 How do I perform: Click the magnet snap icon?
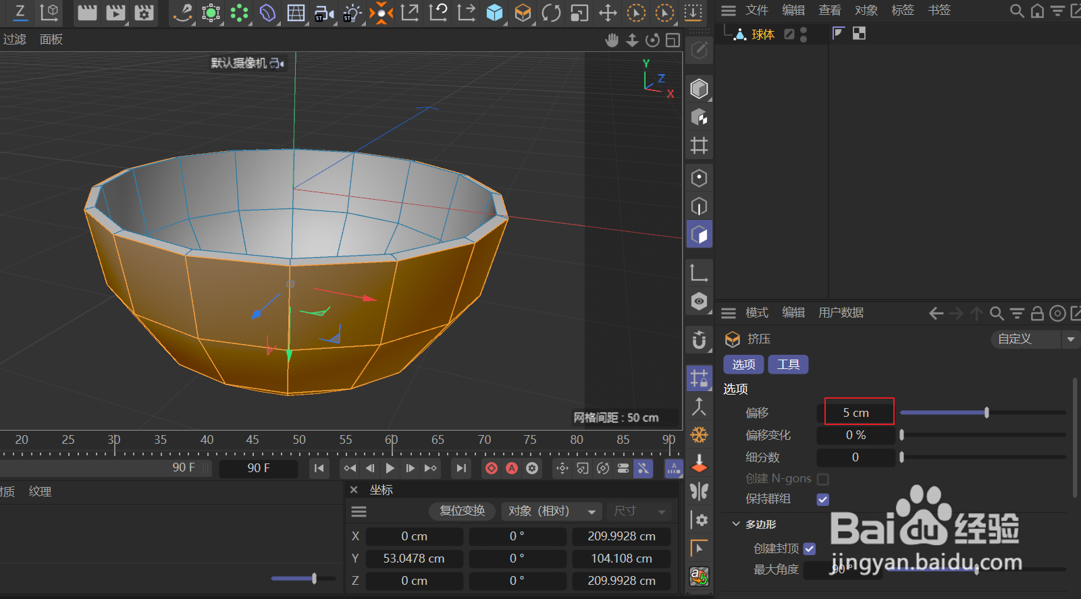(699, 340)
